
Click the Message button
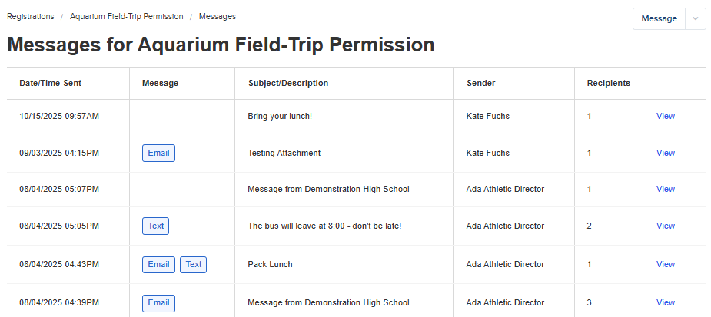[x=659, y=19]
